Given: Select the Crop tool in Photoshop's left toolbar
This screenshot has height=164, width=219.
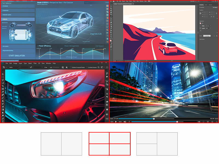Looking at the screenshot, I should point(3,86).
